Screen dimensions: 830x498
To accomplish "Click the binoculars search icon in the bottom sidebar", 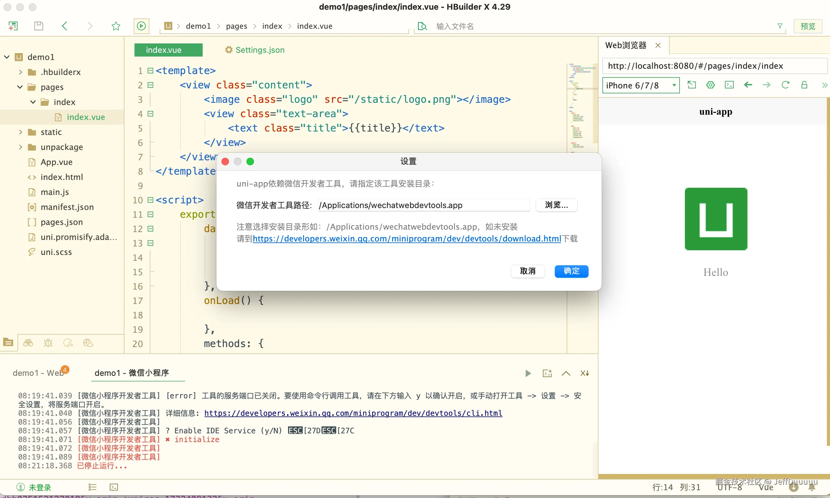I will point(28,343).
